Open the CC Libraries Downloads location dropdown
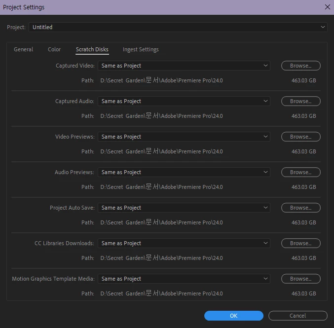This screenshot has height=328, width=334. tap(184, 243)
